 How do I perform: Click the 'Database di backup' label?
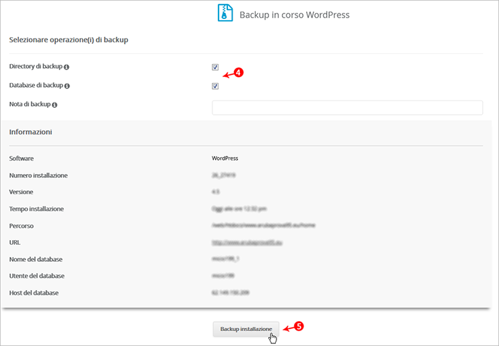point(36,85)
